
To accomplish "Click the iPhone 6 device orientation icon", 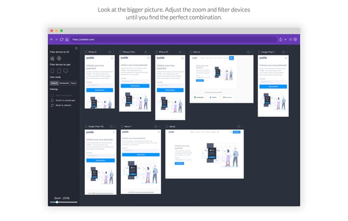I will [86, 52].
